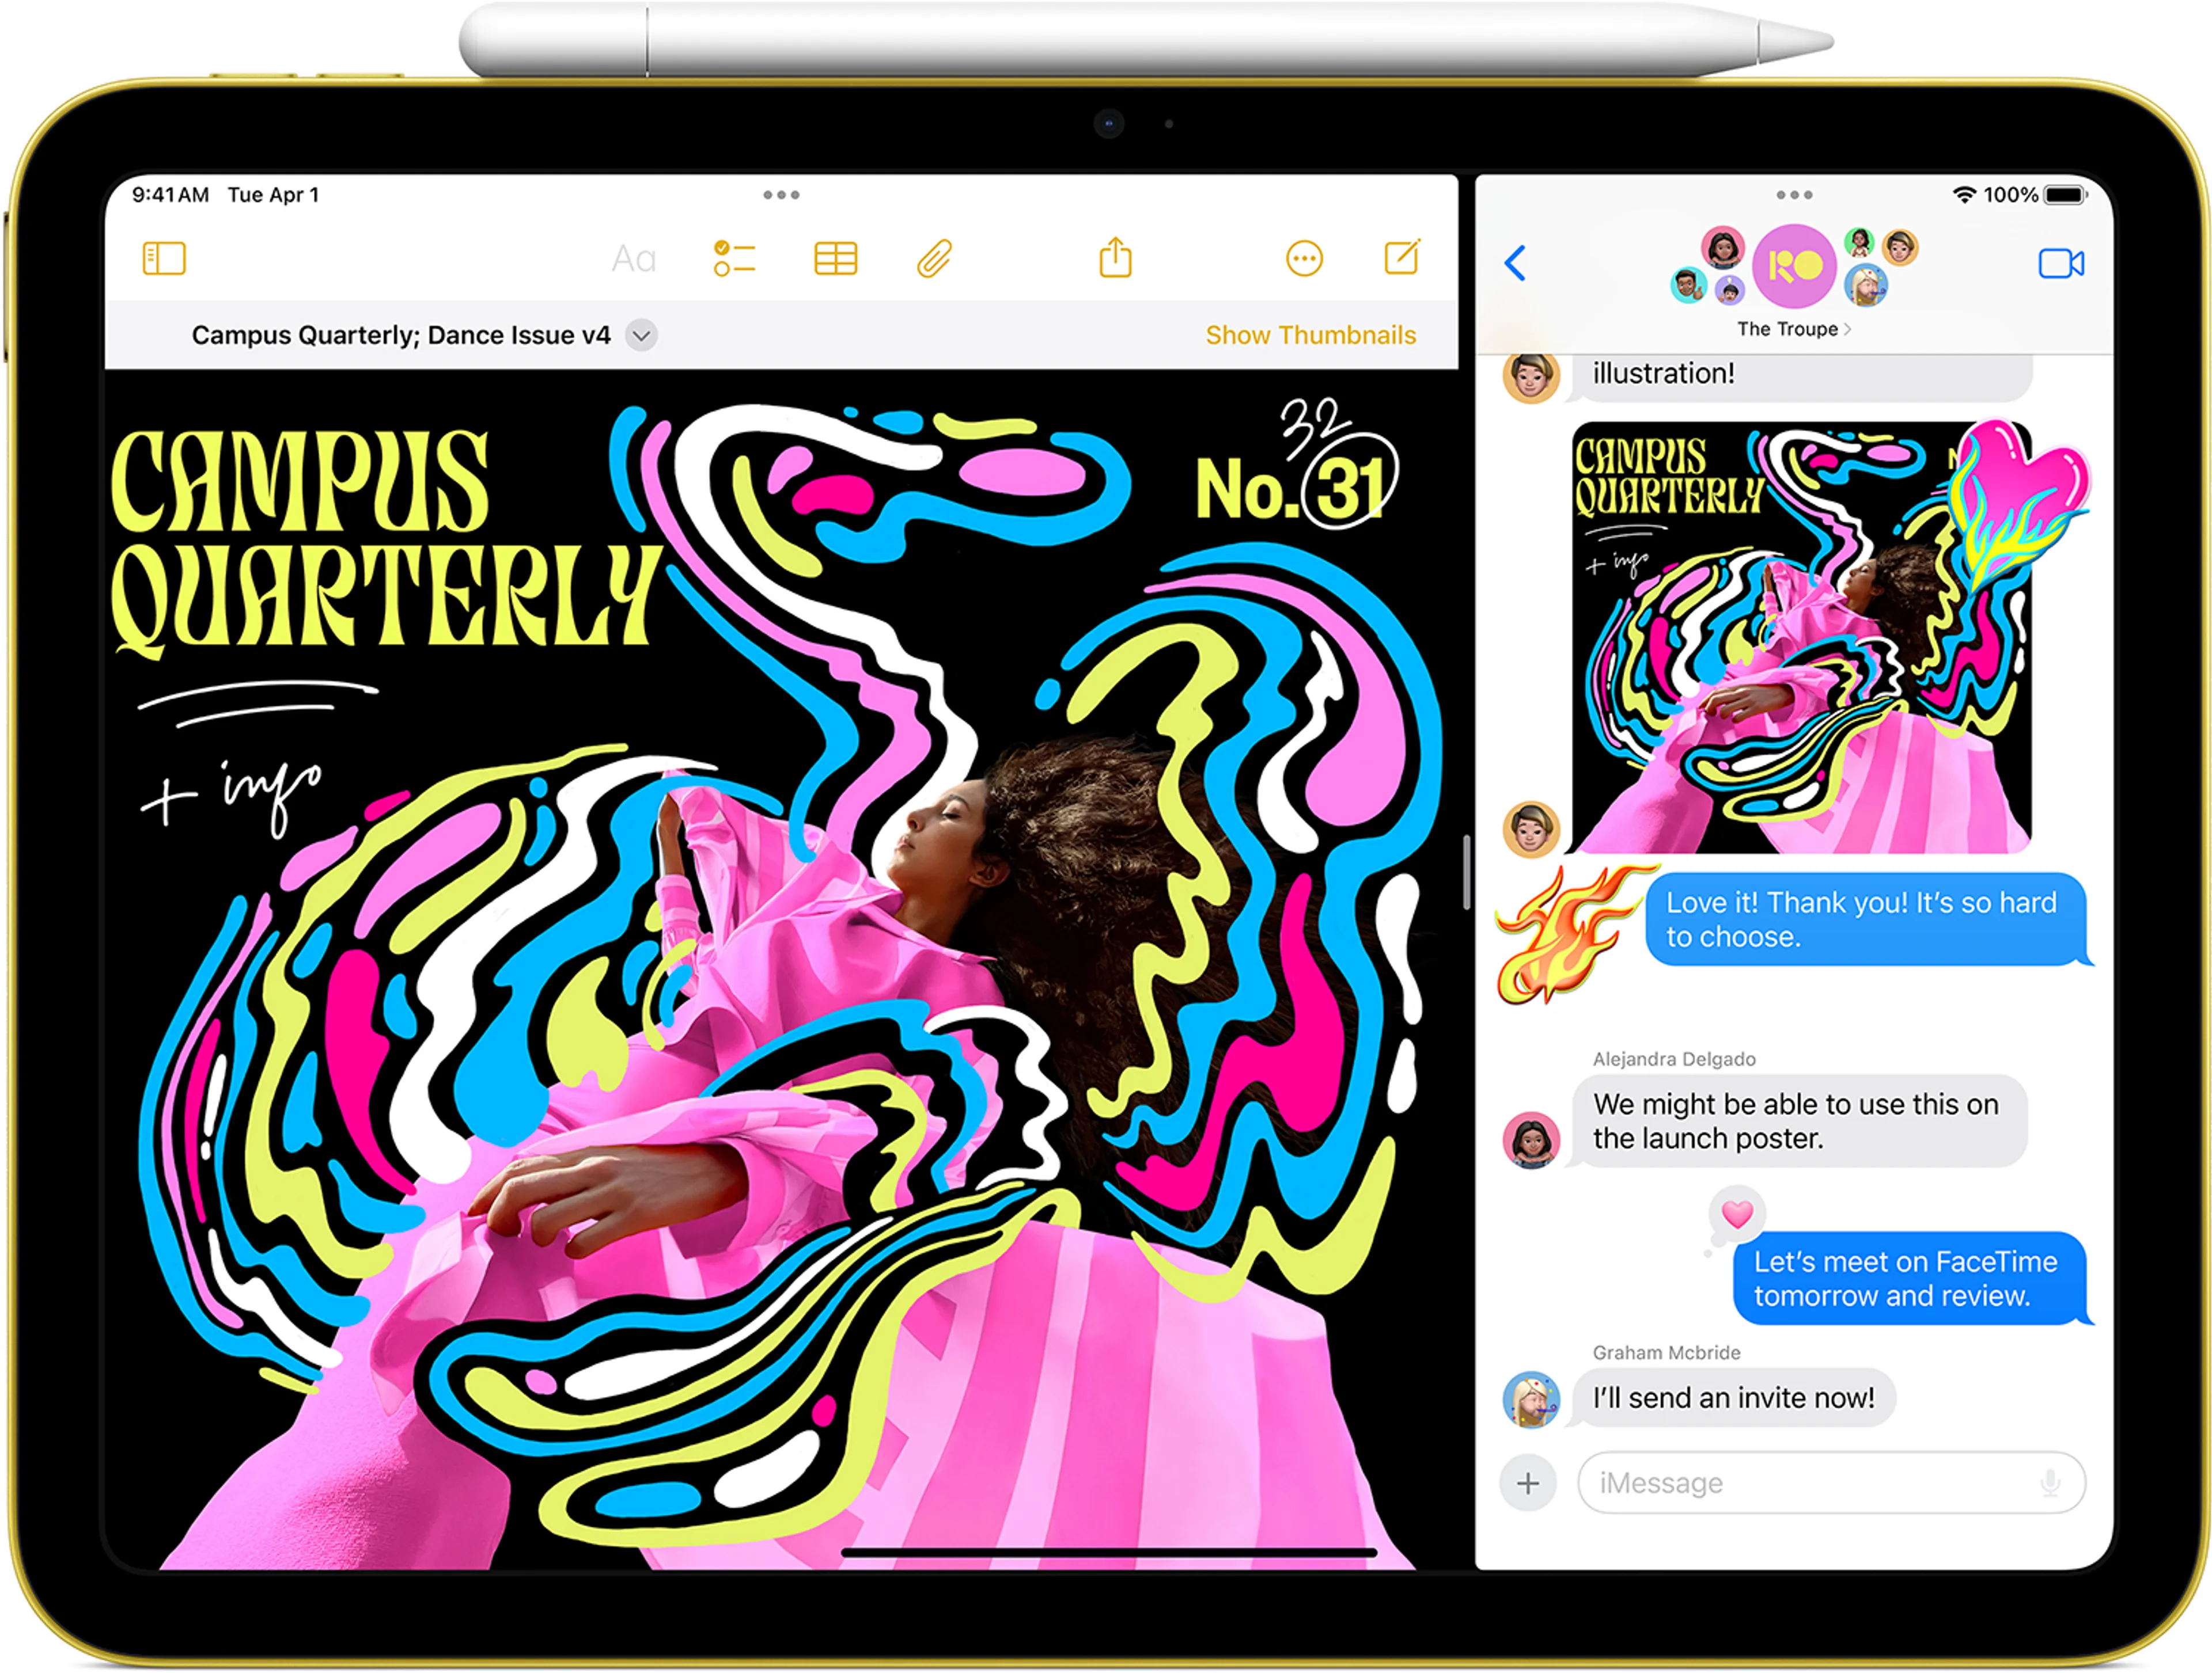Toggle the Notes sidebar panel icon
This screenshot has width=2212, height=1673.
(x=164, y=259)
